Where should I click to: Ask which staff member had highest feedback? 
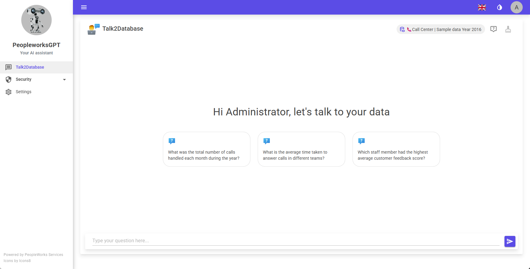[x=396, y=149]
